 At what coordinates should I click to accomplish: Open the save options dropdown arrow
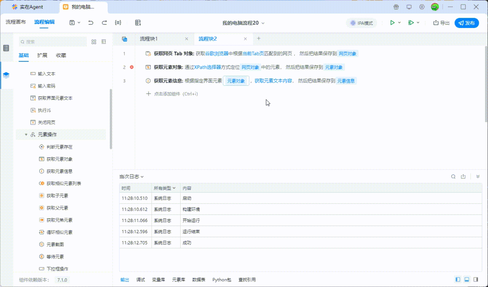[79, 23]
